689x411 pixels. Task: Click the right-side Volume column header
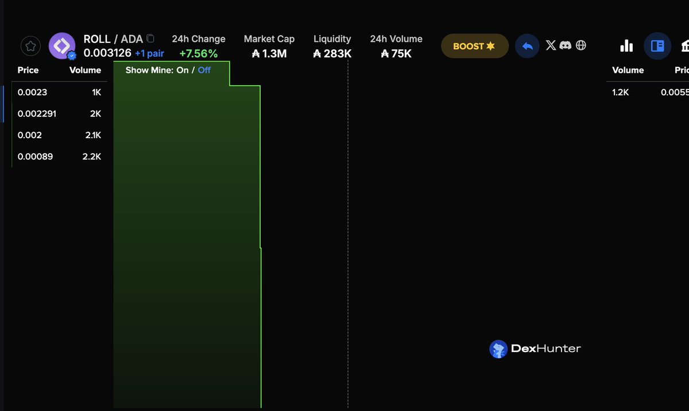628,70
